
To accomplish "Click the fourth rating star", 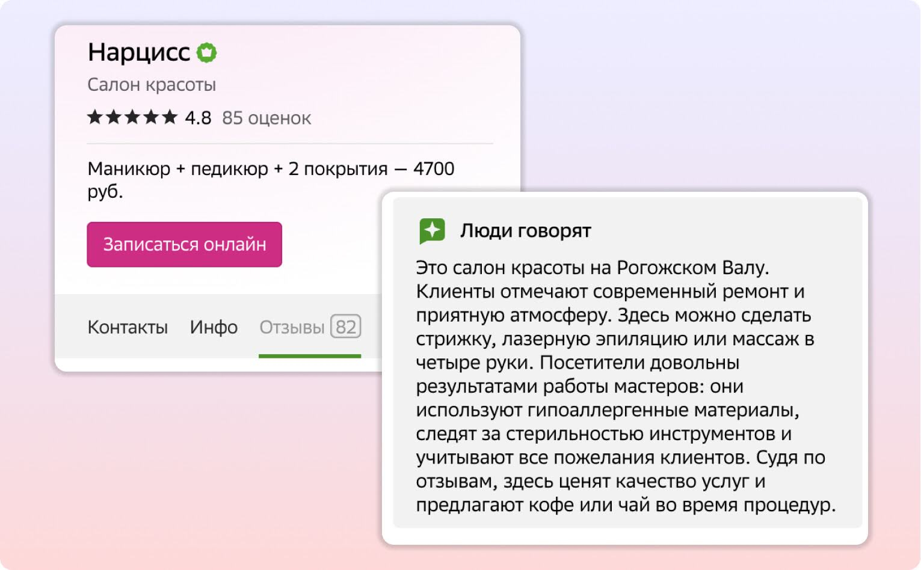I will click(151, 117).
